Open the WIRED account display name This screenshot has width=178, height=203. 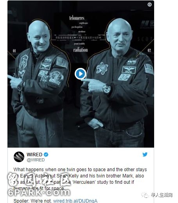(x=34, y=155)
